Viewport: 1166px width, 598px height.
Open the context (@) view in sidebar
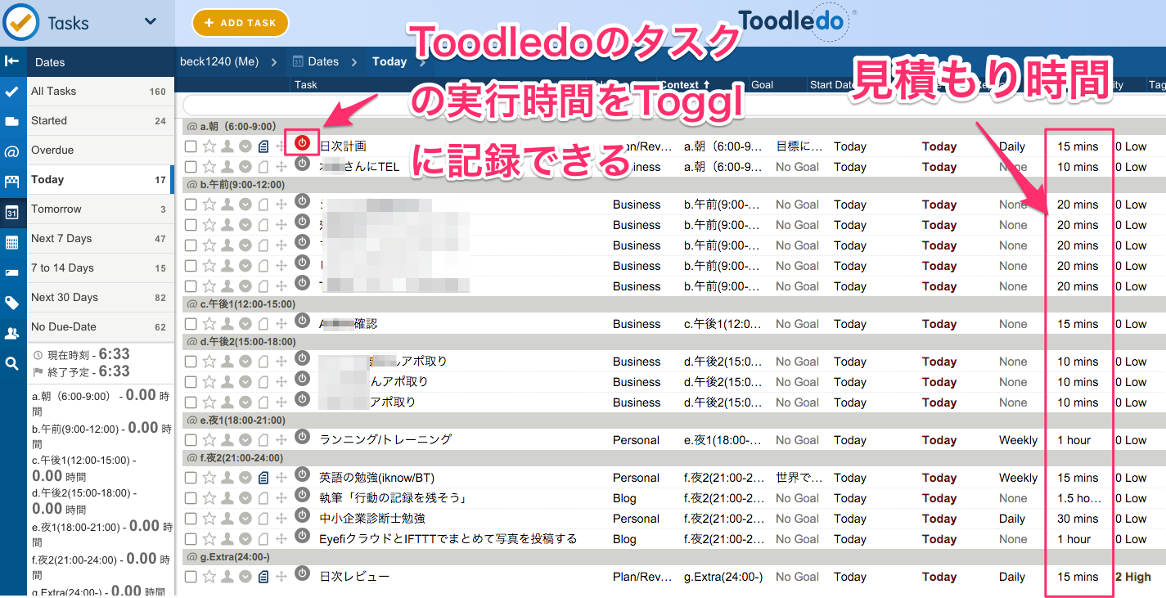(x=12, y=152)
